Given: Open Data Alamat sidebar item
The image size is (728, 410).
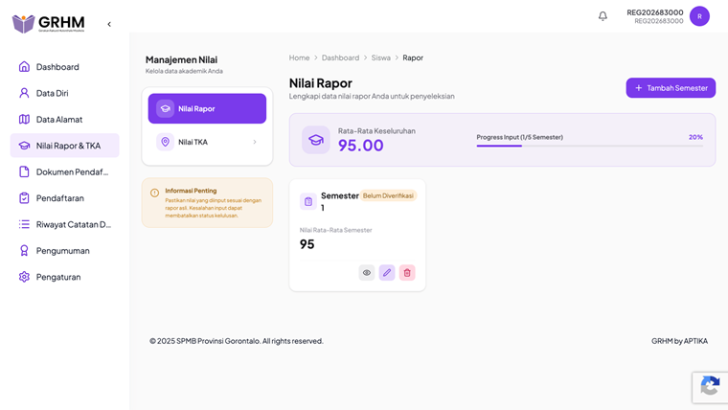Looking at the screenshot, I should click(64, 120).
